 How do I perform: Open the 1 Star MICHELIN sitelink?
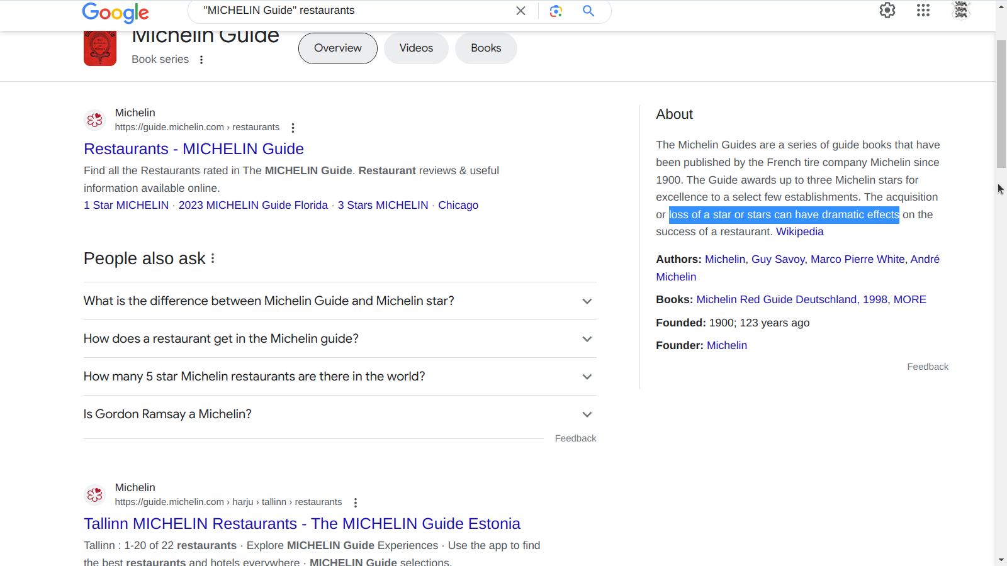click(x=127, y=206)
